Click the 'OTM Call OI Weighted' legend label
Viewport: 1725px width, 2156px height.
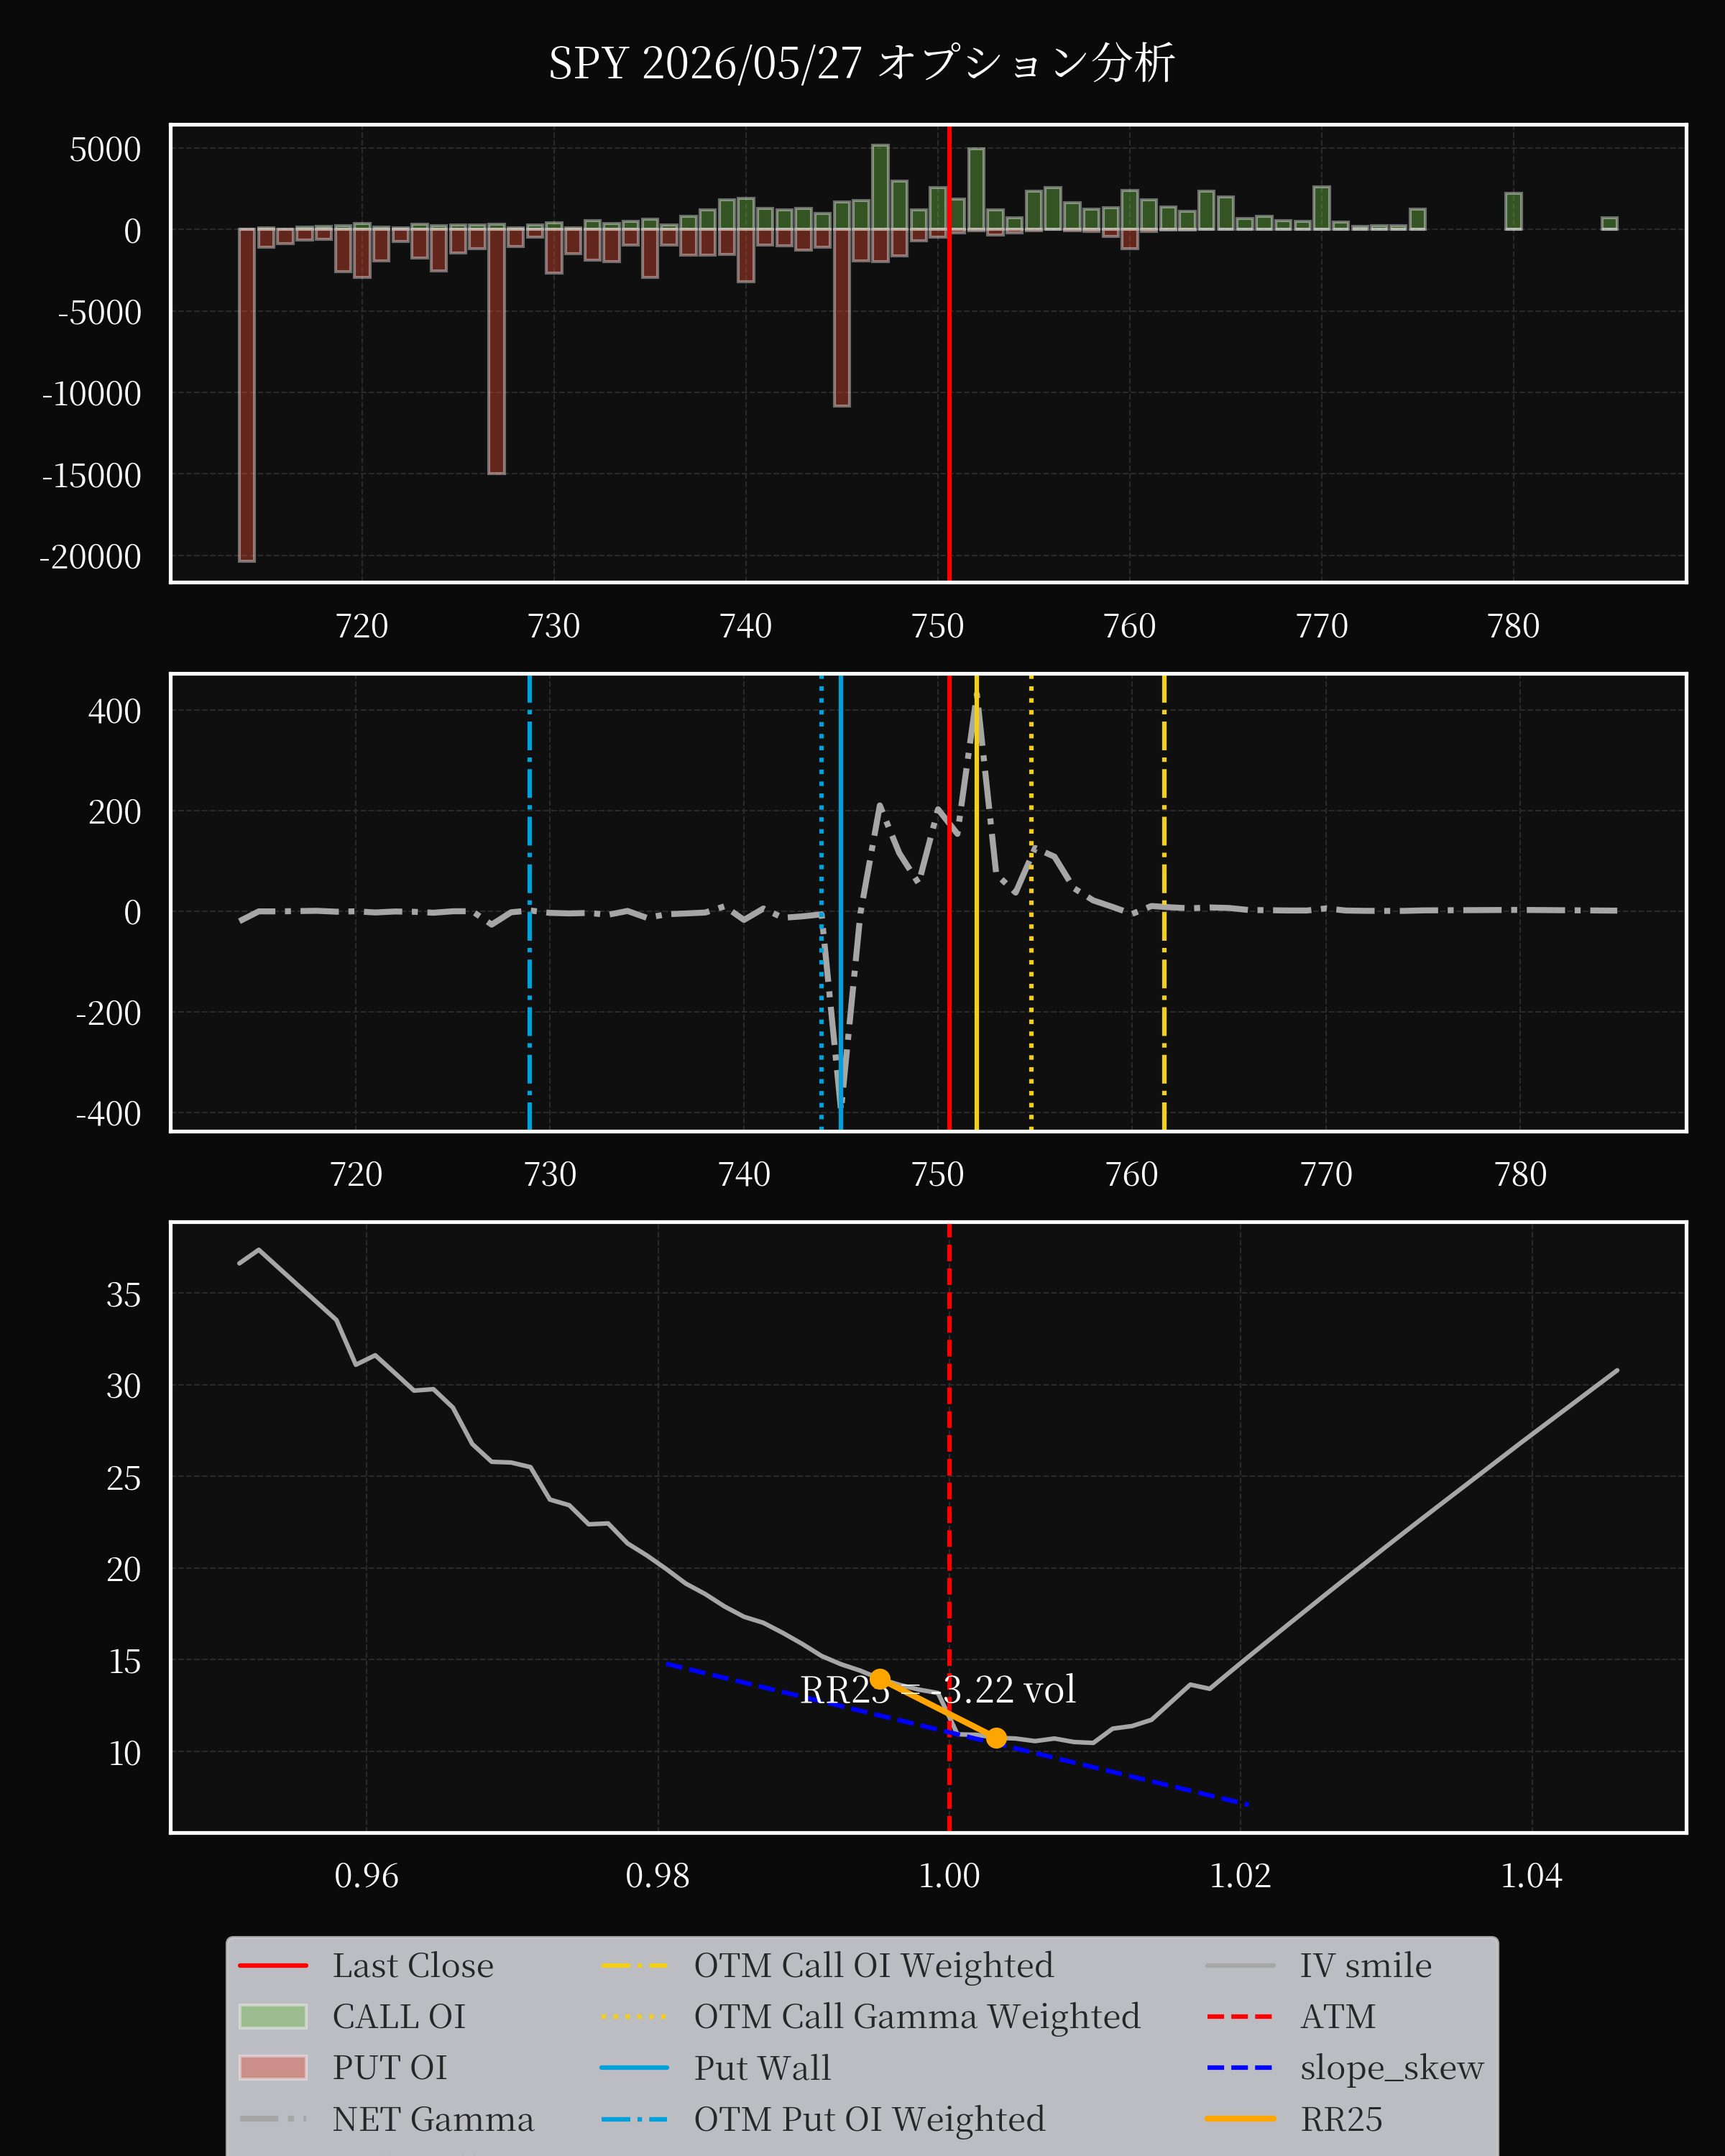click(x=874, y=1965)
